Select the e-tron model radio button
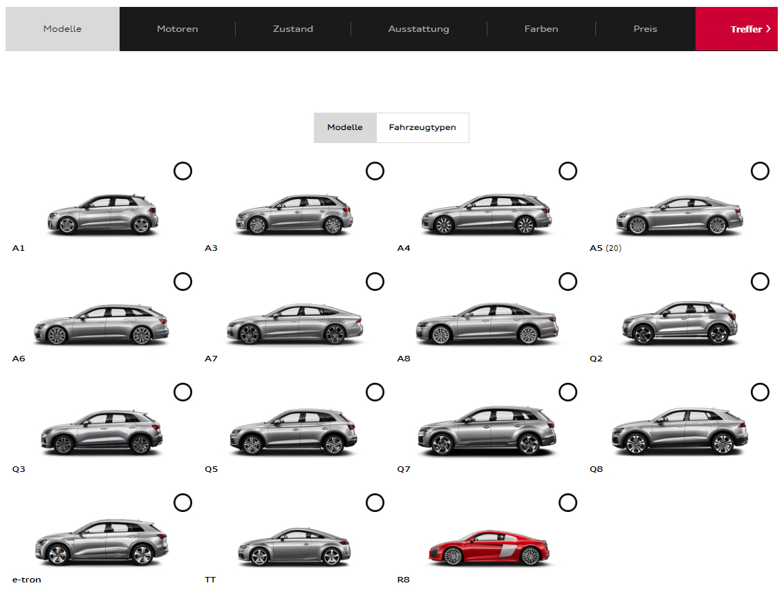 click(183, 502)
